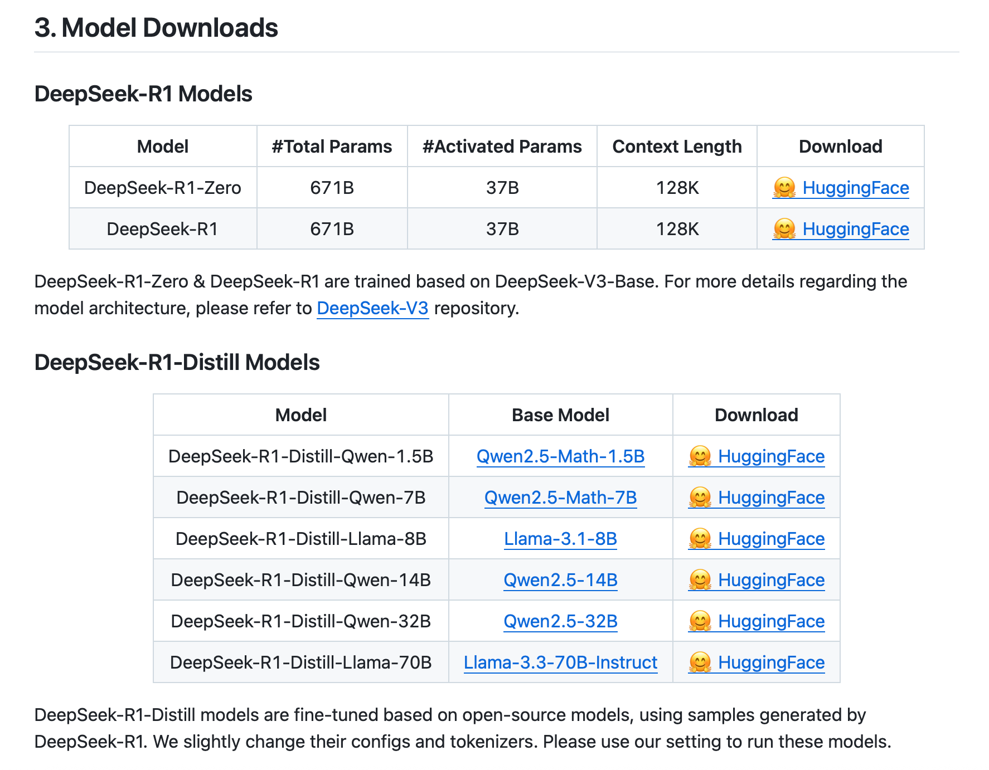This screenshot has height=770, width=989.
Task: Open HuggingFace download for Distill-Qwen-32B
Action: pos(757,621)
